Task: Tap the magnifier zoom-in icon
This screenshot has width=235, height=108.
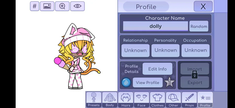Action: coord(62,6)
